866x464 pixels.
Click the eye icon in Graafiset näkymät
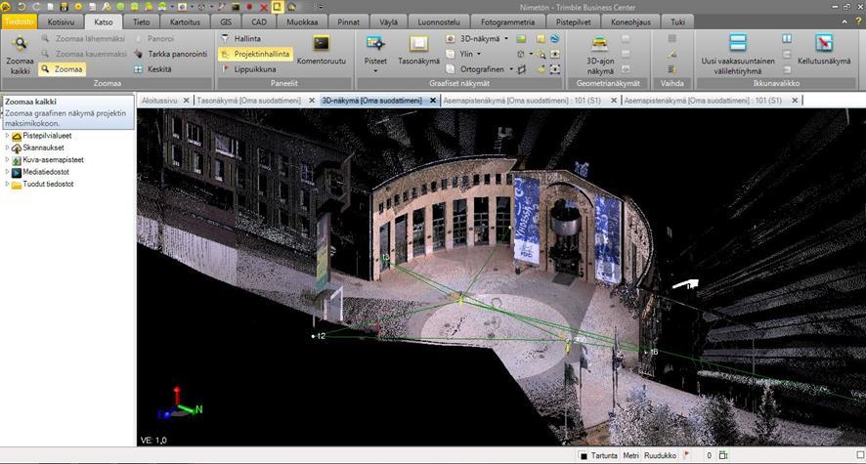coord(554,54)
